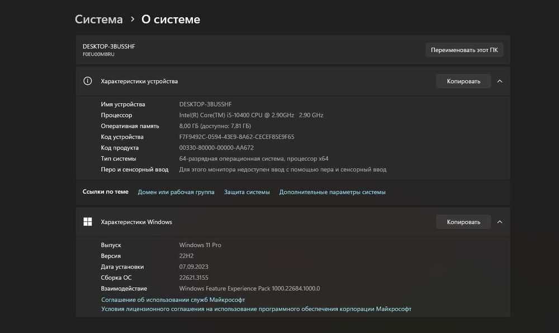Select the Код устройства value F7F9492C
The image size is (559, 333).
[x=236, y=137]
